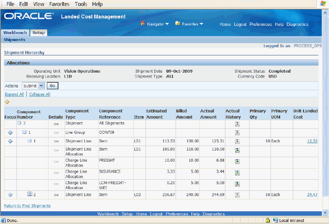Open header Preferences link
This screenshot has width=329, height=224.
[261, 24]
